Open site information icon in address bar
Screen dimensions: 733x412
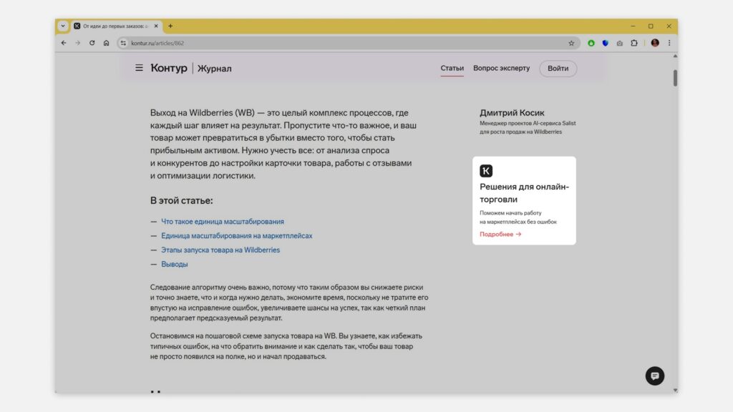tap(123, 43)
